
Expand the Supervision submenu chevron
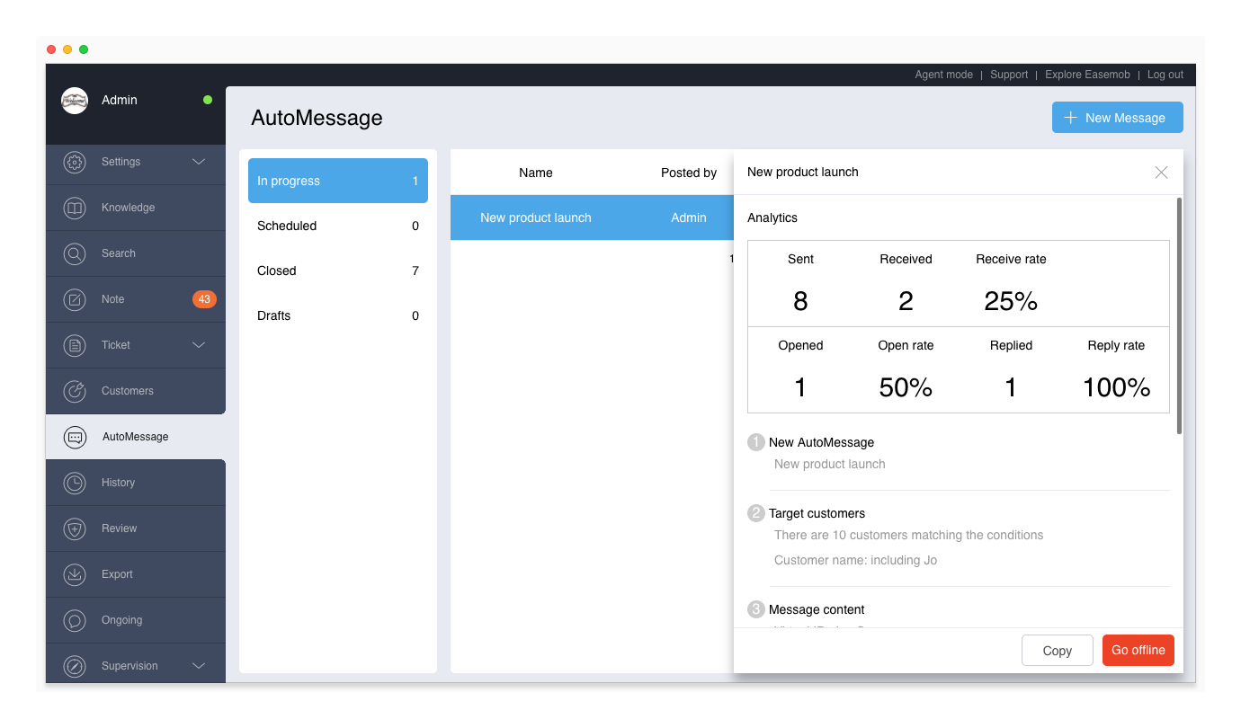pyautogui.click(x=199, y=666)
